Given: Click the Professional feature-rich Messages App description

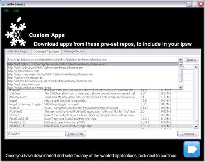Looking at the screenshot, I should point(68,126).
